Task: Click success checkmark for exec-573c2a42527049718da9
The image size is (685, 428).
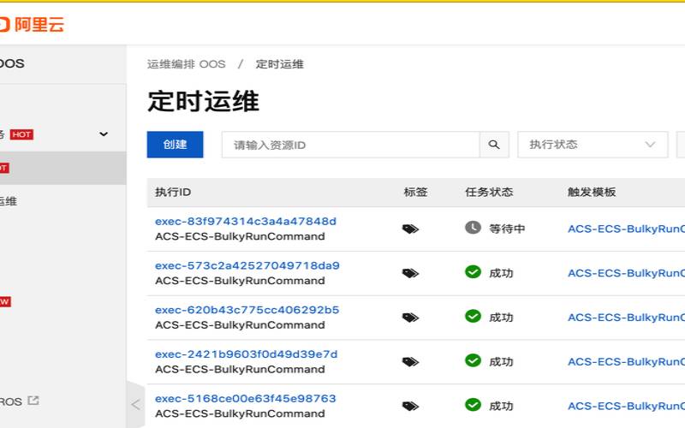Action: [x=473, y=272]
